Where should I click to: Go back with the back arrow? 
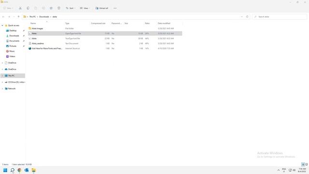click(x=3, y=17)
